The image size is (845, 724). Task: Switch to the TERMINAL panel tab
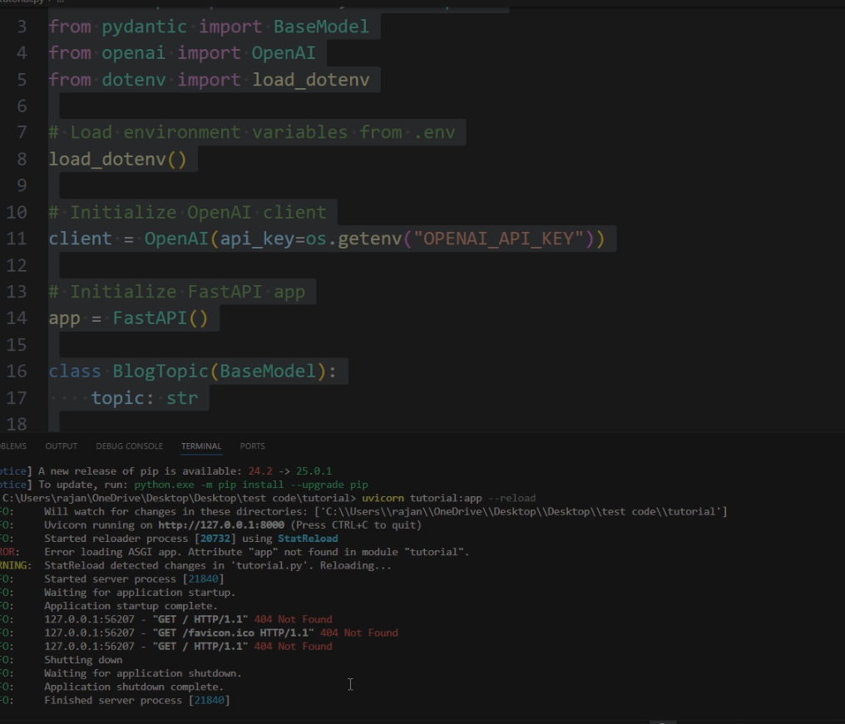point(200,446)
